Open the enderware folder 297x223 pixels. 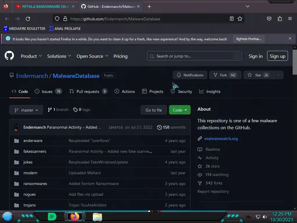tap(33, 141)
